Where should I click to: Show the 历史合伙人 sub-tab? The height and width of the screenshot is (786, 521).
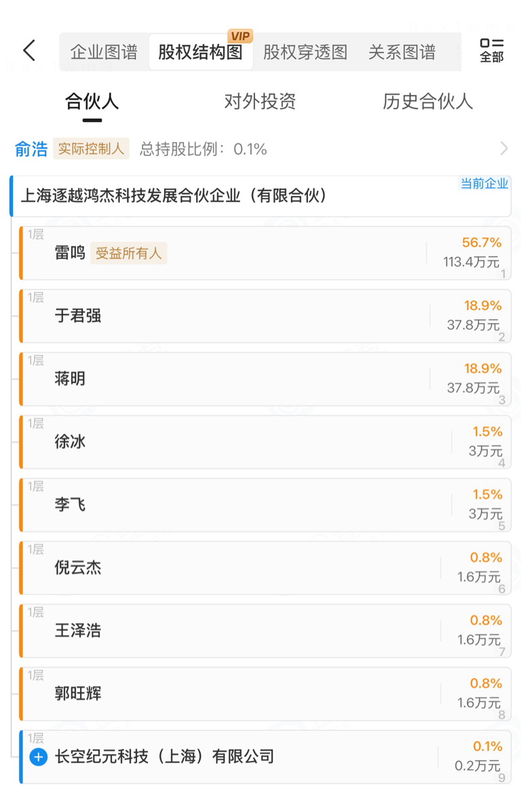tap(427, 102)
